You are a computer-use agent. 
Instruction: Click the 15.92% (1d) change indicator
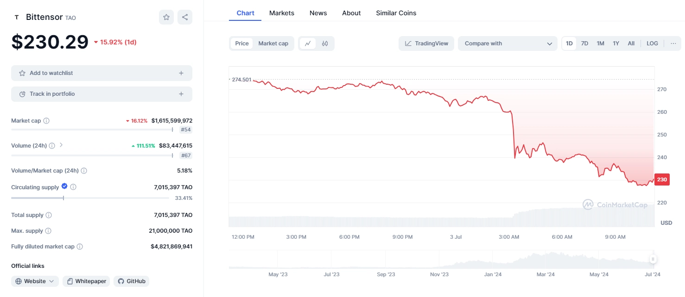coord(115,42)
